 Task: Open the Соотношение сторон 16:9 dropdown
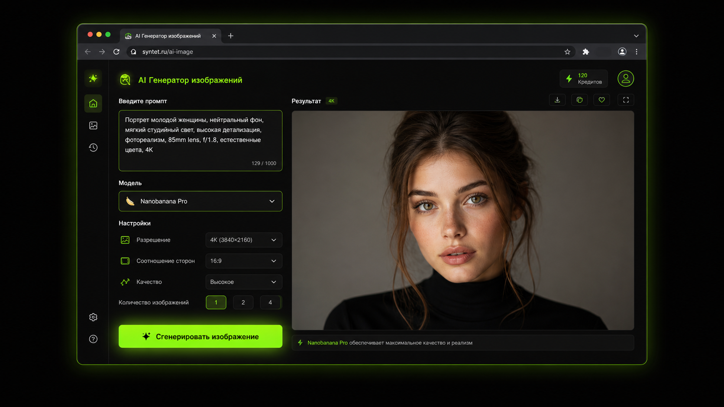tap(244, 261)
